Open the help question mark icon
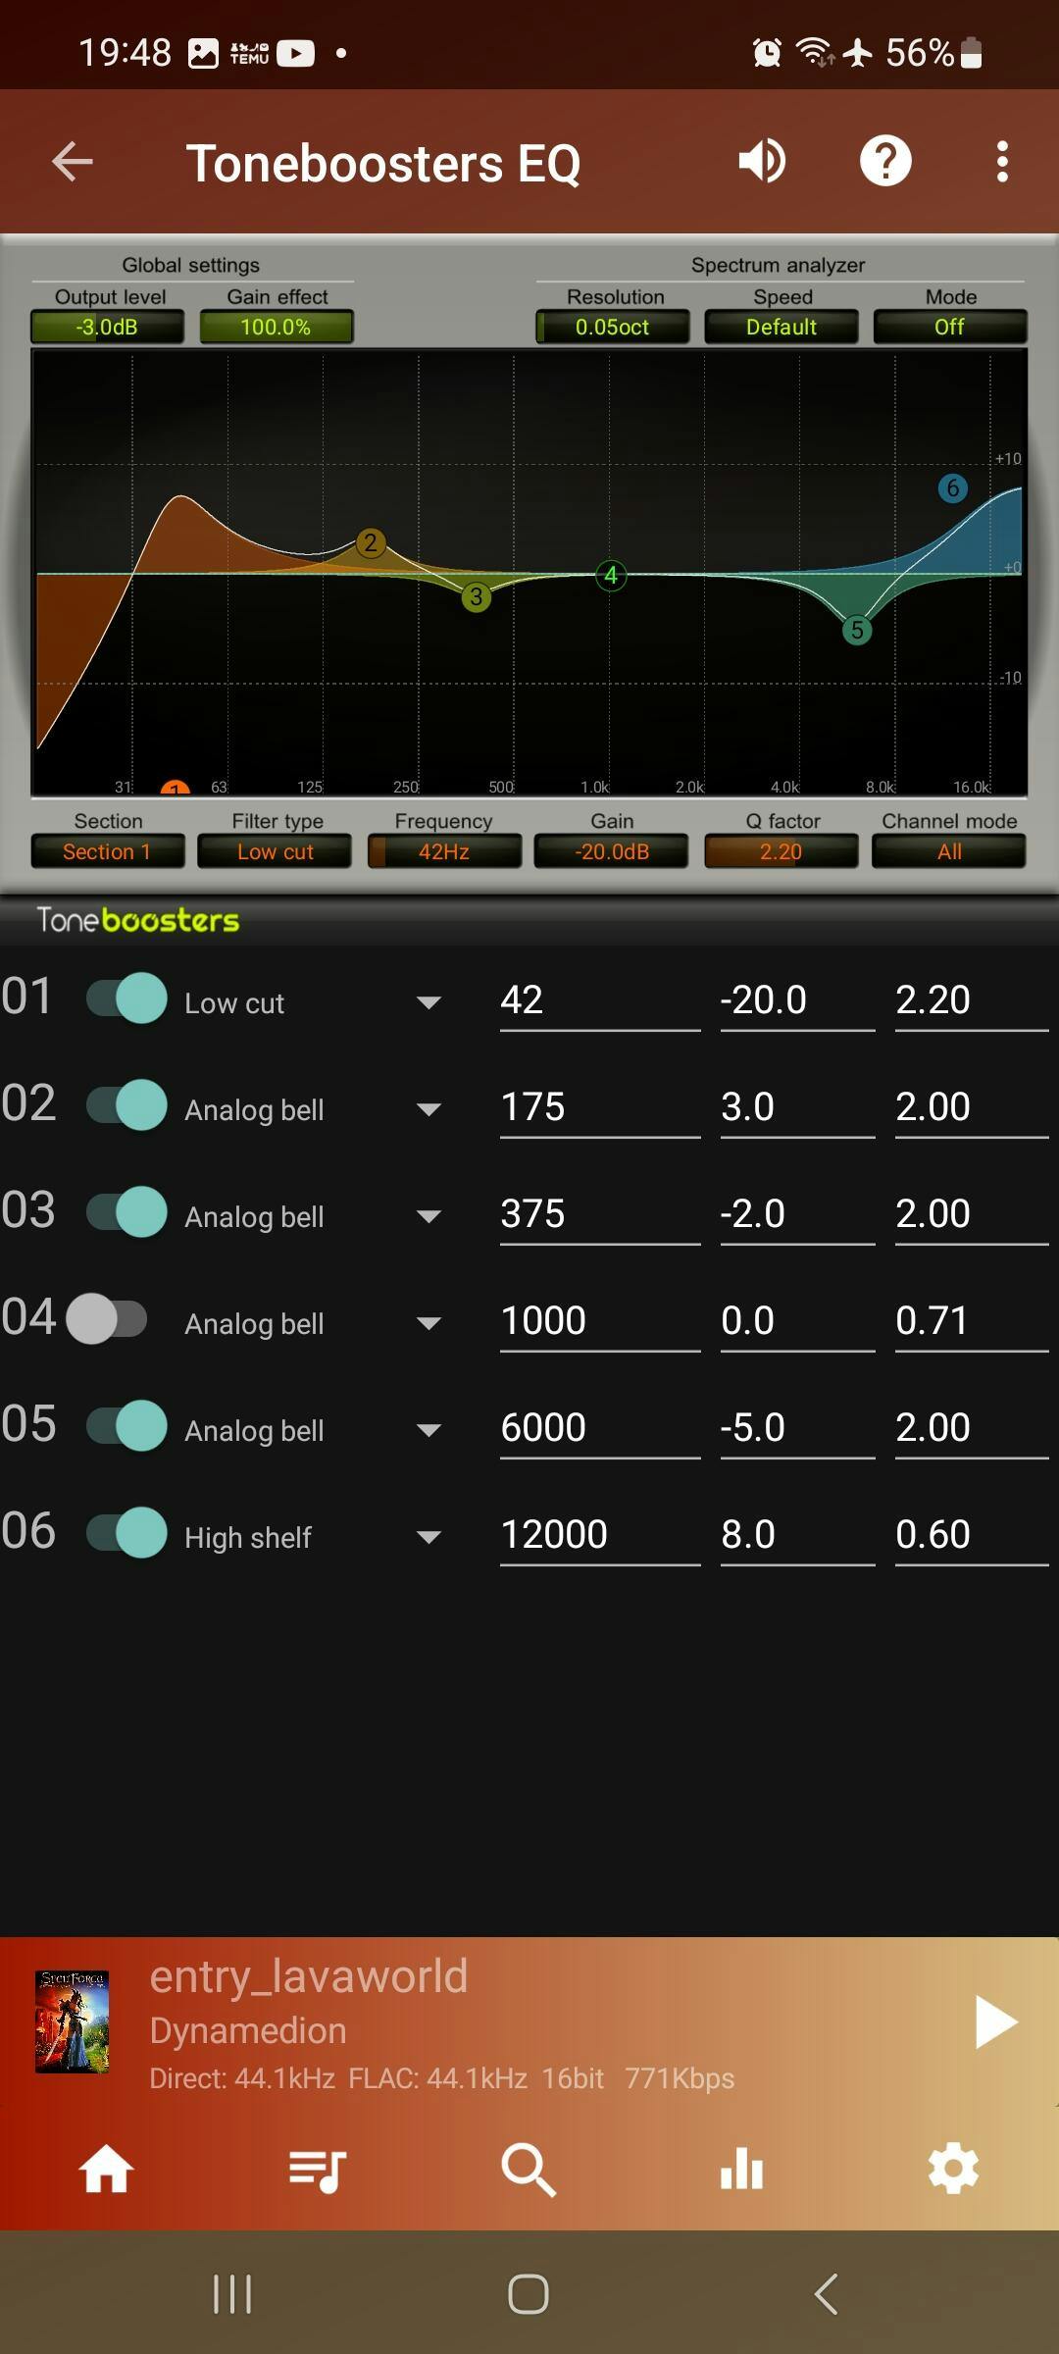Image resolution: width=1059 pixels, height=2354 pixels. click(885, 161)
